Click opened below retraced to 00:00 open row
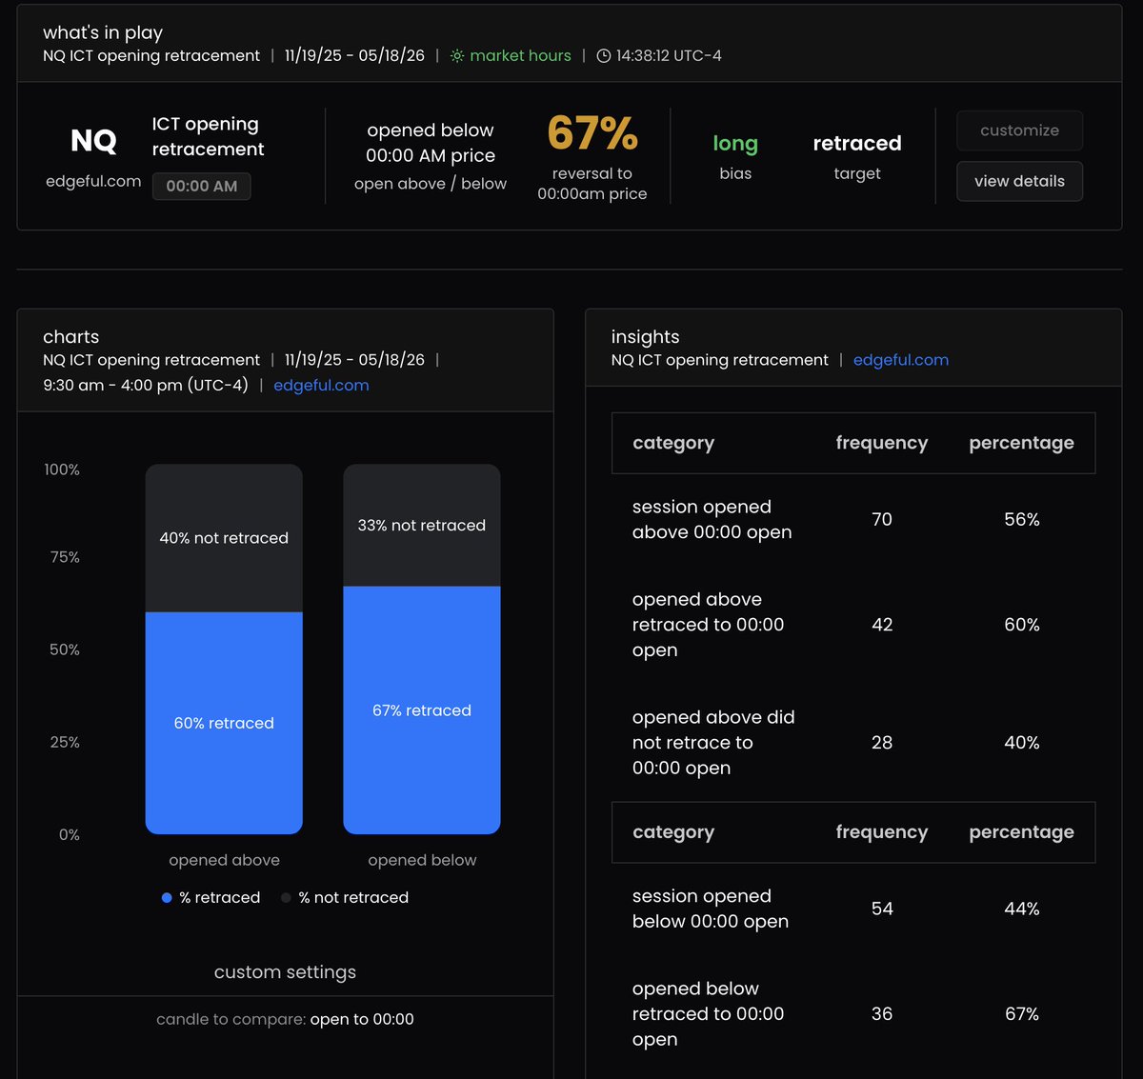 coord(853,1014)
